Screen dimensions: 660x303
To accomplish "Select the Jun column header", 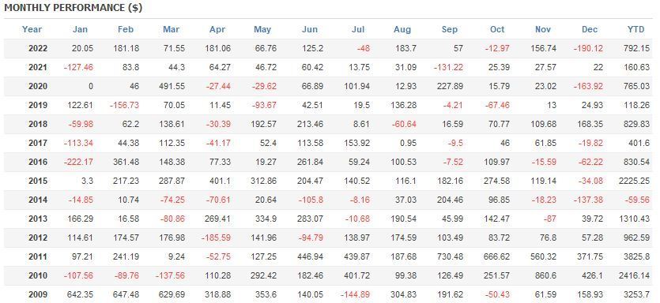I will pyautogui.click(x=310, y=29).
